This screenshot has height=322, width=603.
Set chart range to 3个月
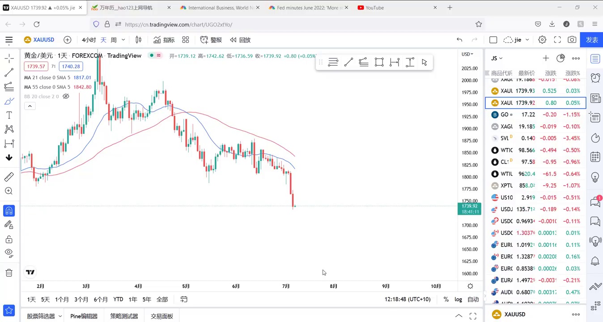81,299
